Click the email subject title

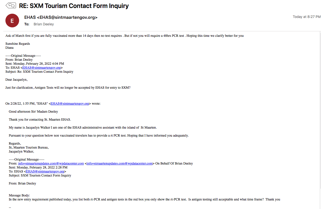tap(74, 6)
